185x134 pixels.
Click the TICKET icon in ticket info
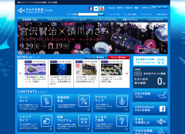[x=138, y=74]
